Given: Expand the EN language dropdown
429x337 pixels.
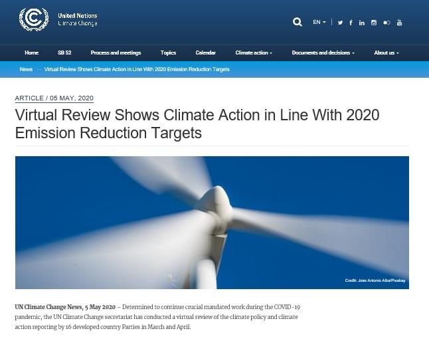Looking at the screenshot, I should coord(319,22).
